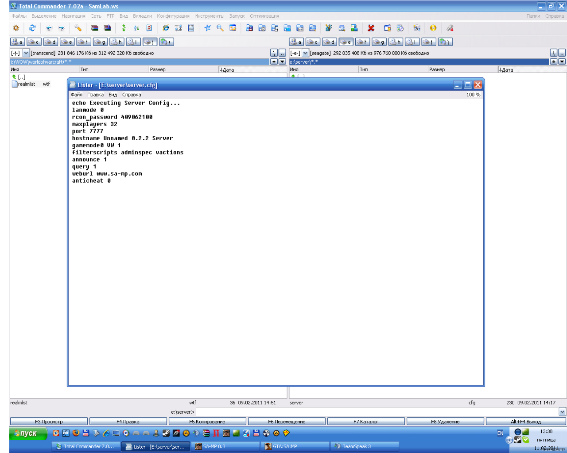The image size is (567, 453).
Task: Click the realmlist file icon
Action: [15, 84]
